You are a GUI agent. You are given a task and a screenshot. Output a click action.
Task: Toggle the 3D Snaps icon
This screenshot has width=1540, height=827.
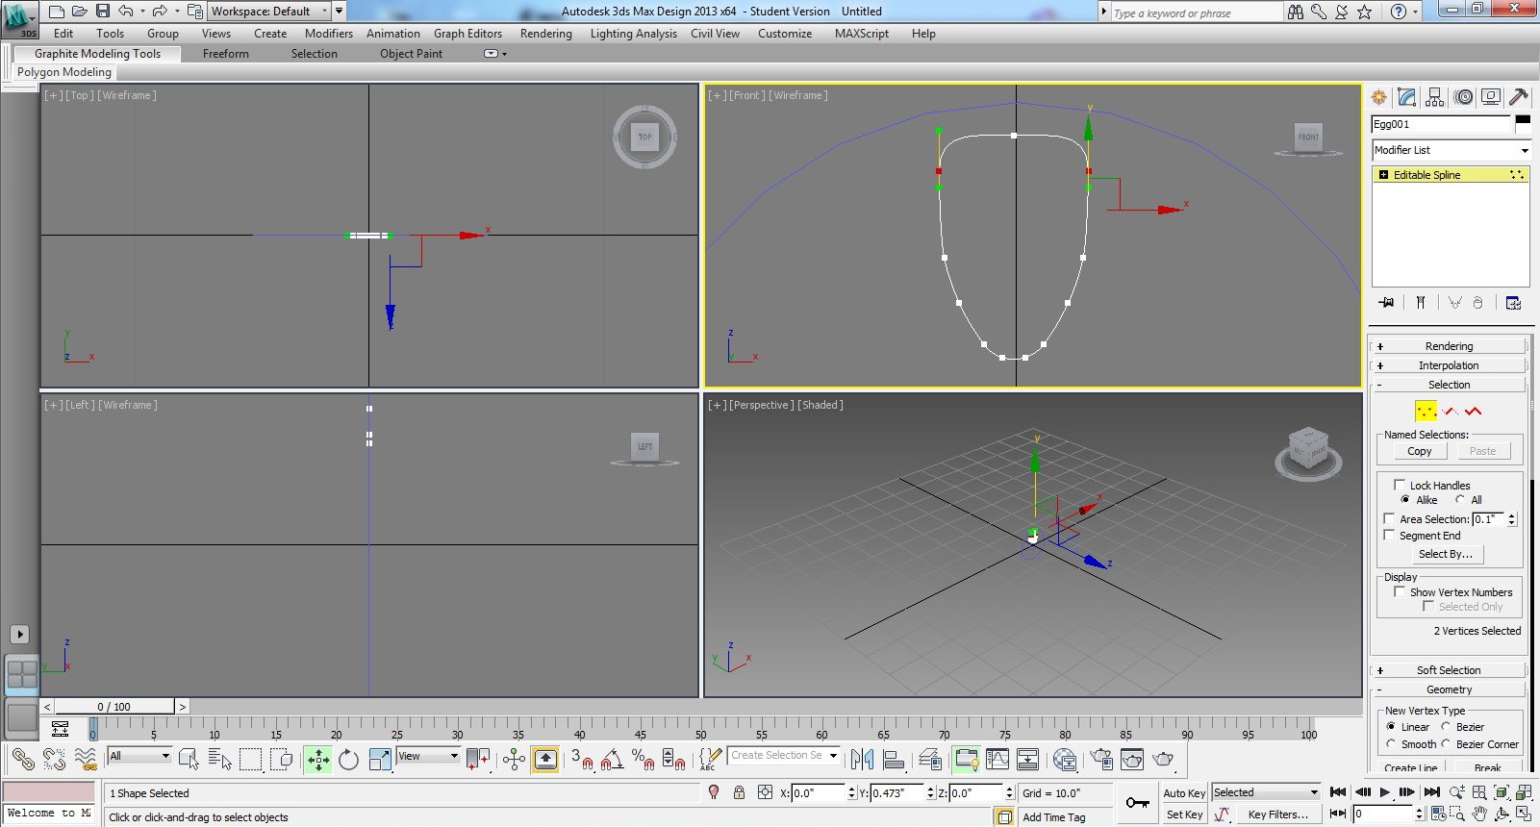[582, 760]
